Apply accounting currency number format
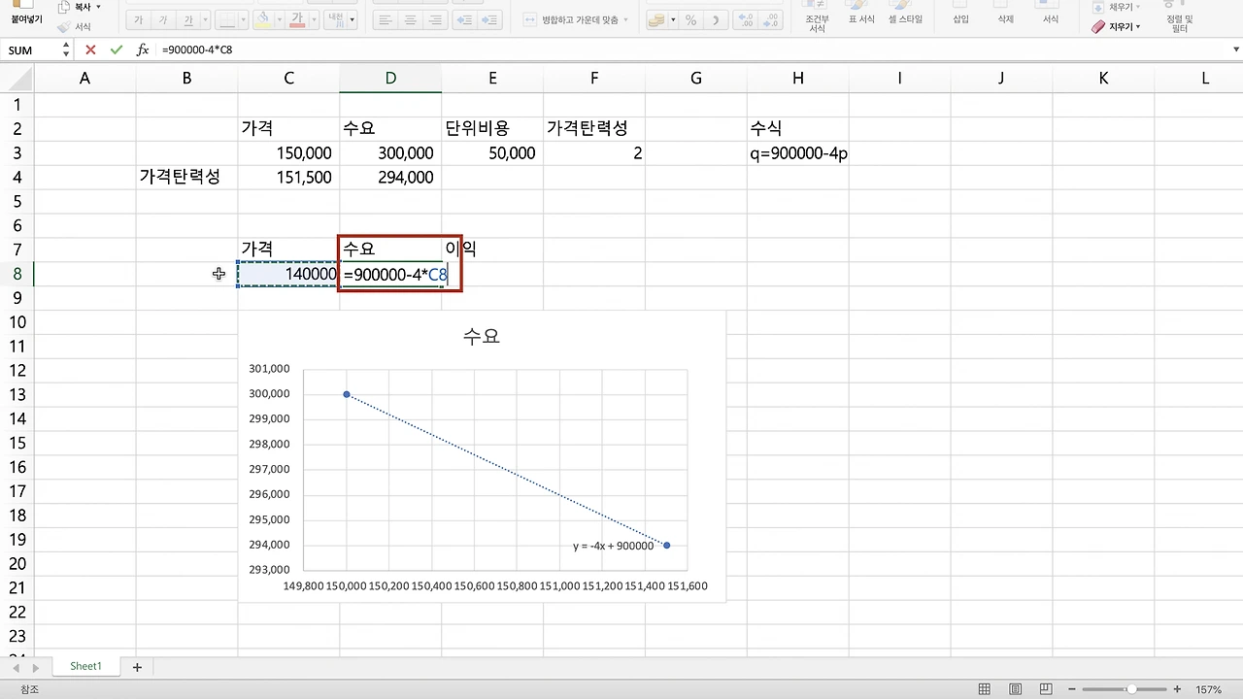The height and width of the screenshot is (699, 1243). pos(656,19)
